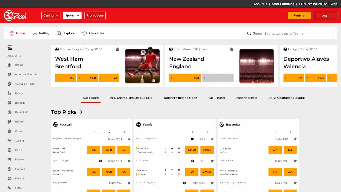The height and width of the screenshot is (192, 341).
Task: Select the Boxing icon in sidebar
Action: pos(10,122)
